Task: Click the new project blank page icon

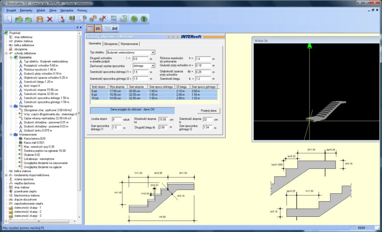Action: click(9, 19)
